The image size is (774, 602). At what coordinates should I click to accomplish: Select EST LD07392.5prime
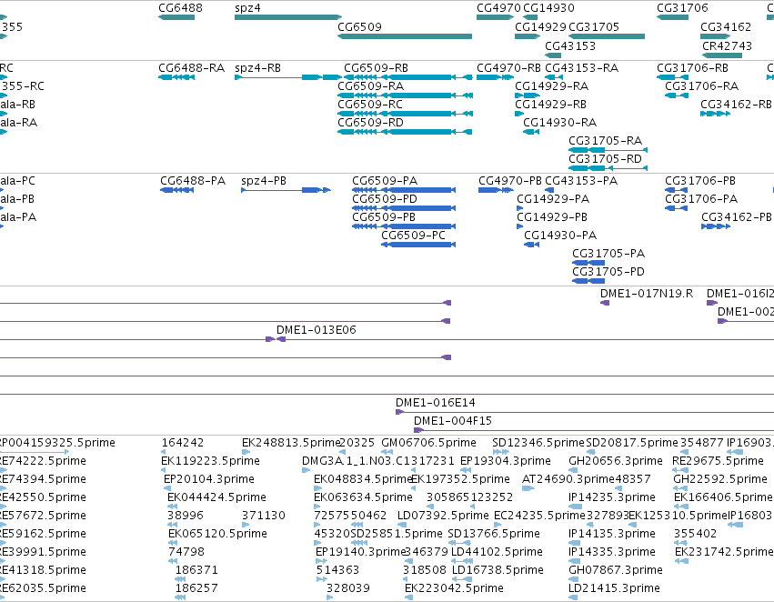(401, 525)
